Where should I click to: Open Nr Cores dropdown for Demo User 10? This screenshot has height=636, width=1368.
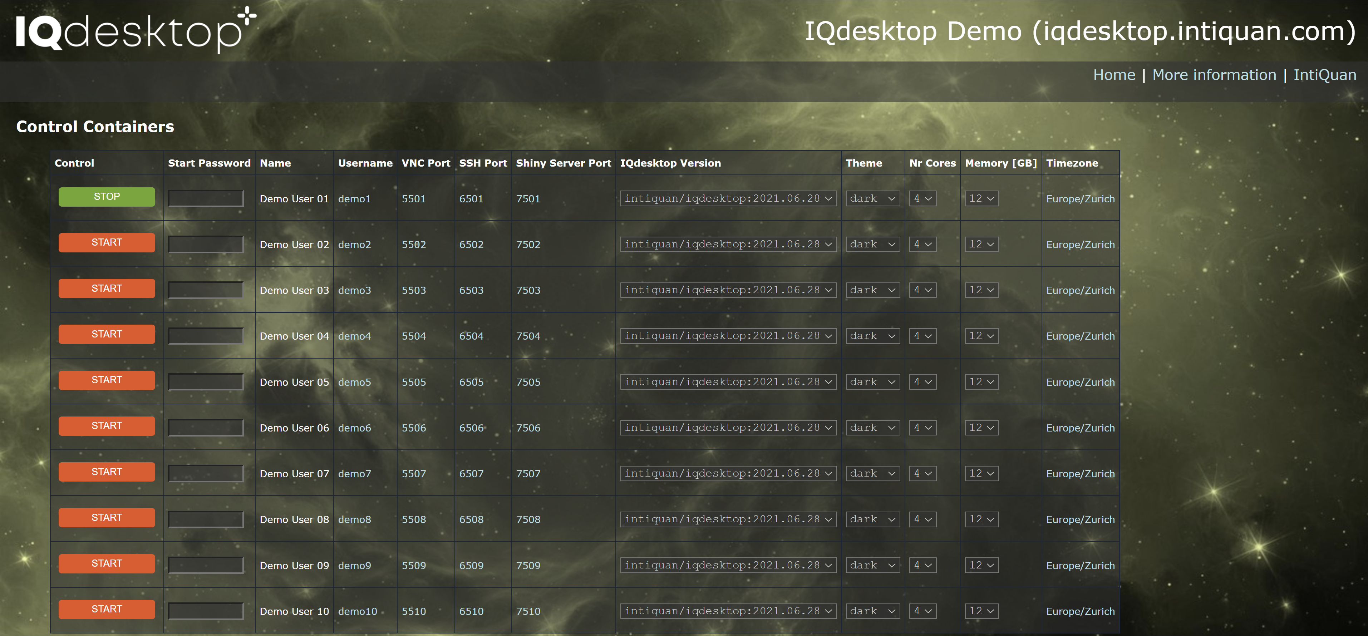click(x=922, y=611)
